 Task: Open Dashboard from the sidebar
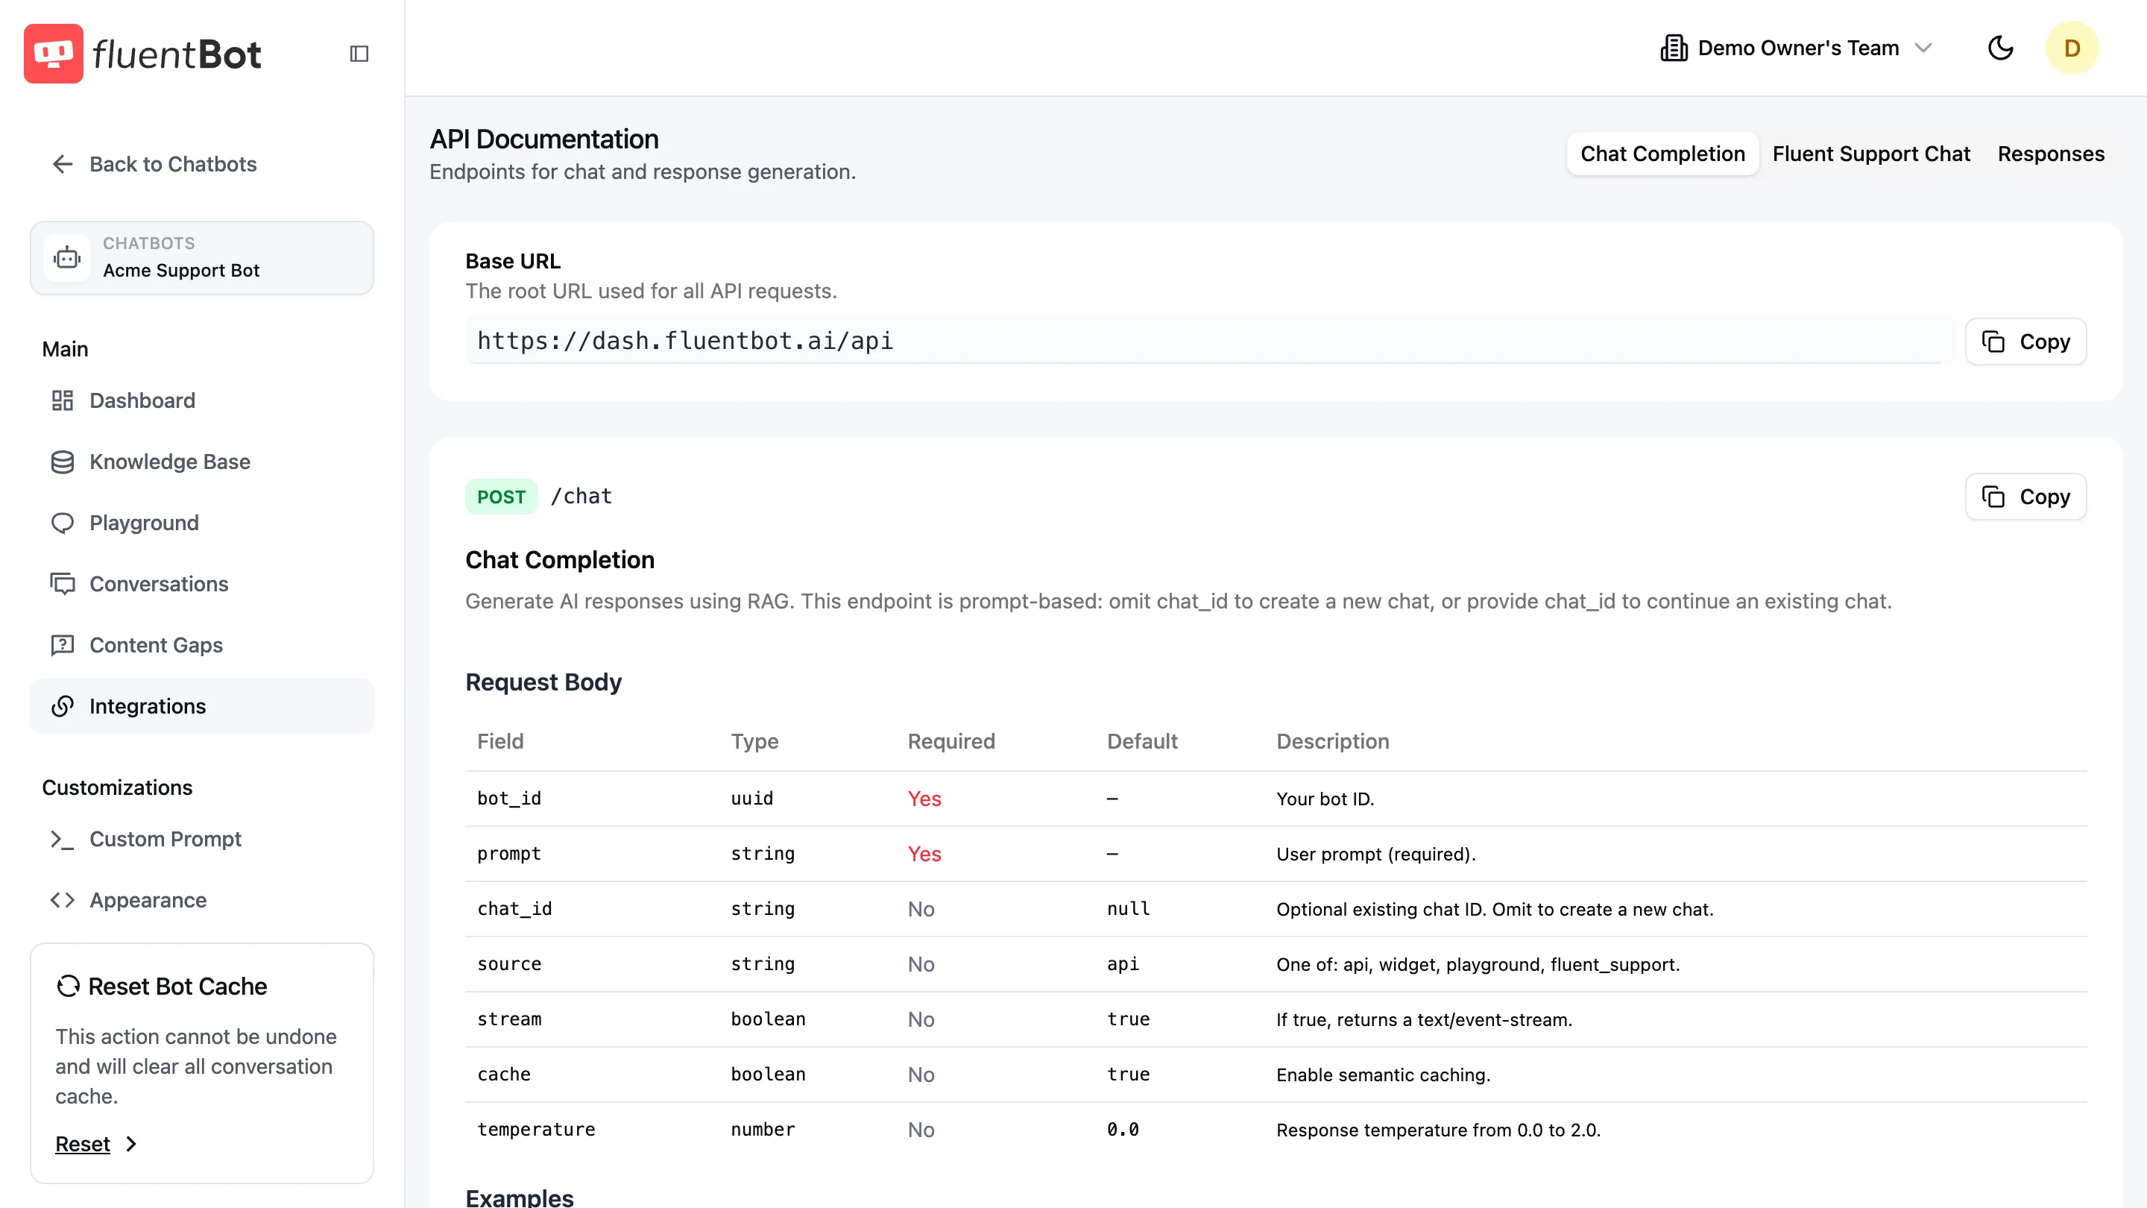pos(202,400)
